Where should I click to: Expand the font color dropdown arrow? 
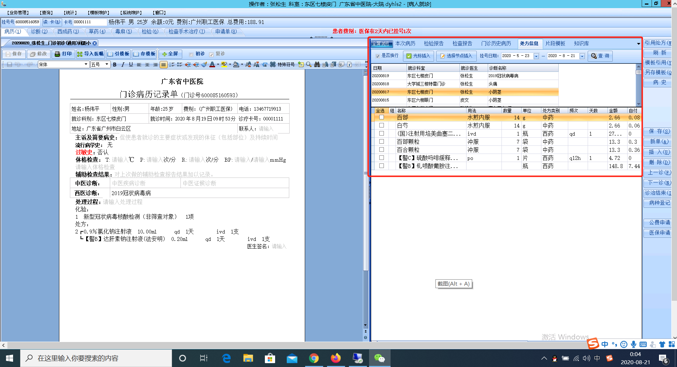(218, 64)
